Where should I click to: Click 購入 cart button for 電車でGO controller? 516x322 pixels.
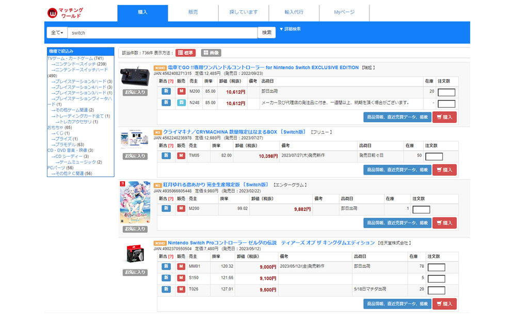(444, 117)
